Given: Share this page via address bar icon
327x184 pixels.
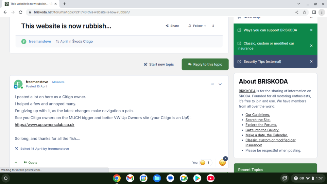Looking at the screenshot, I should [x=297, y=12].
